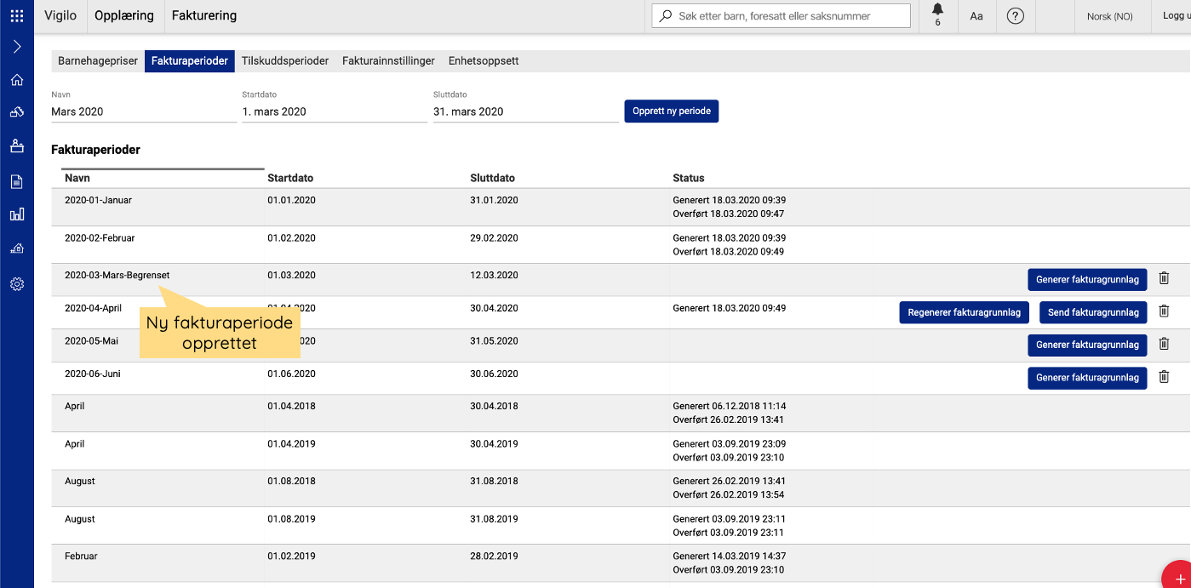Delete the 2020-06-Juni period via trash icon
Viewport: 1191px width, 588px height.
[x=1164, y=377]
